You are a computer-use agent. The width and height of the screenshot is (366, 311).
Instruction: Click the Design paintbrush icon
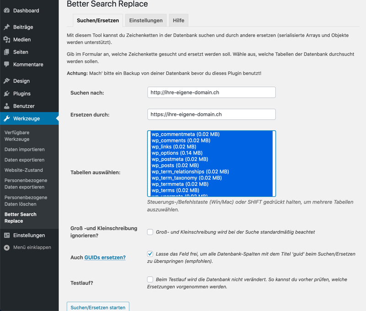point(7,81)
